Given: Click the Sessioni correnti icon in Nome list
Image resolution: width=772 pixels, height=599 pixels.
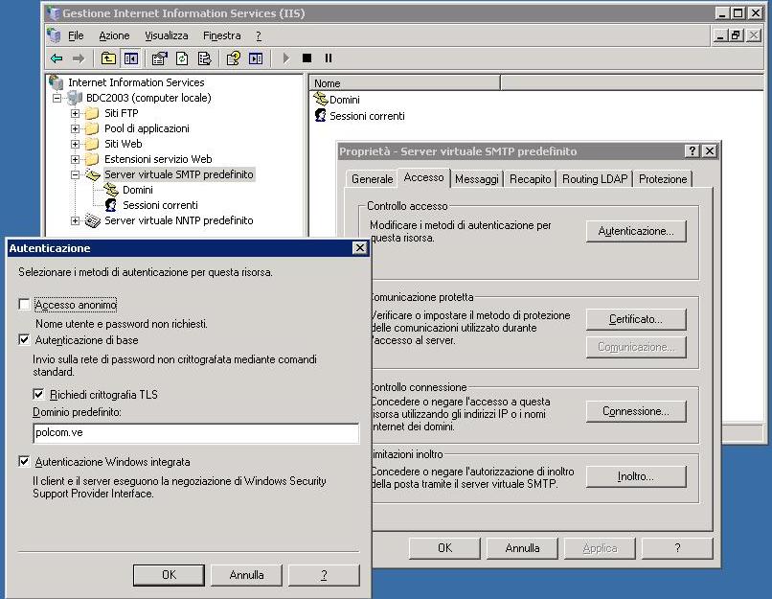Looking at the screenshot, I should pos(321,115).
